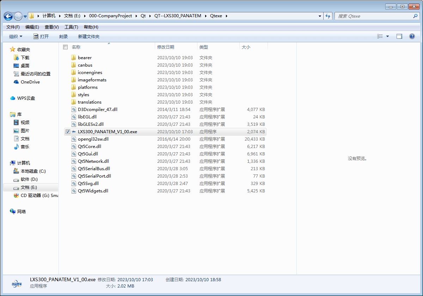
Task: Open the 工具(T) menu
Action: pos(71,27)
